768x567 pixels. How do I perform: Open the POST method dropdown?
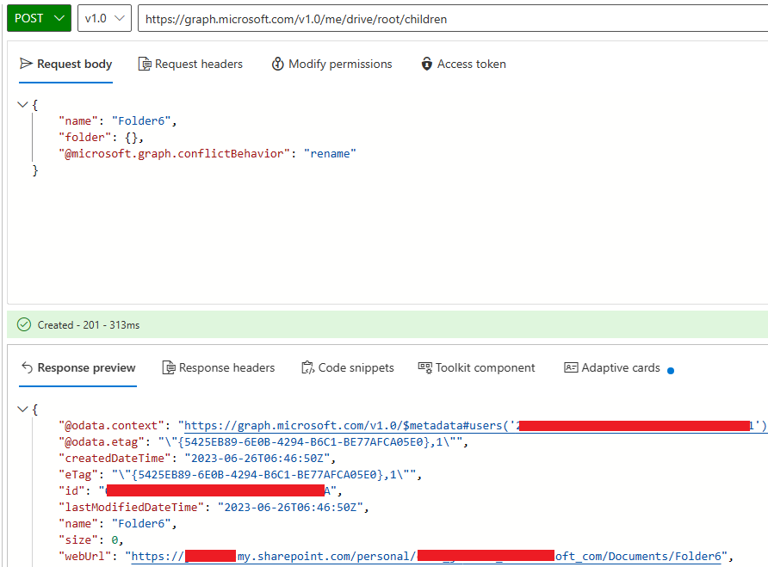(40, 18)
